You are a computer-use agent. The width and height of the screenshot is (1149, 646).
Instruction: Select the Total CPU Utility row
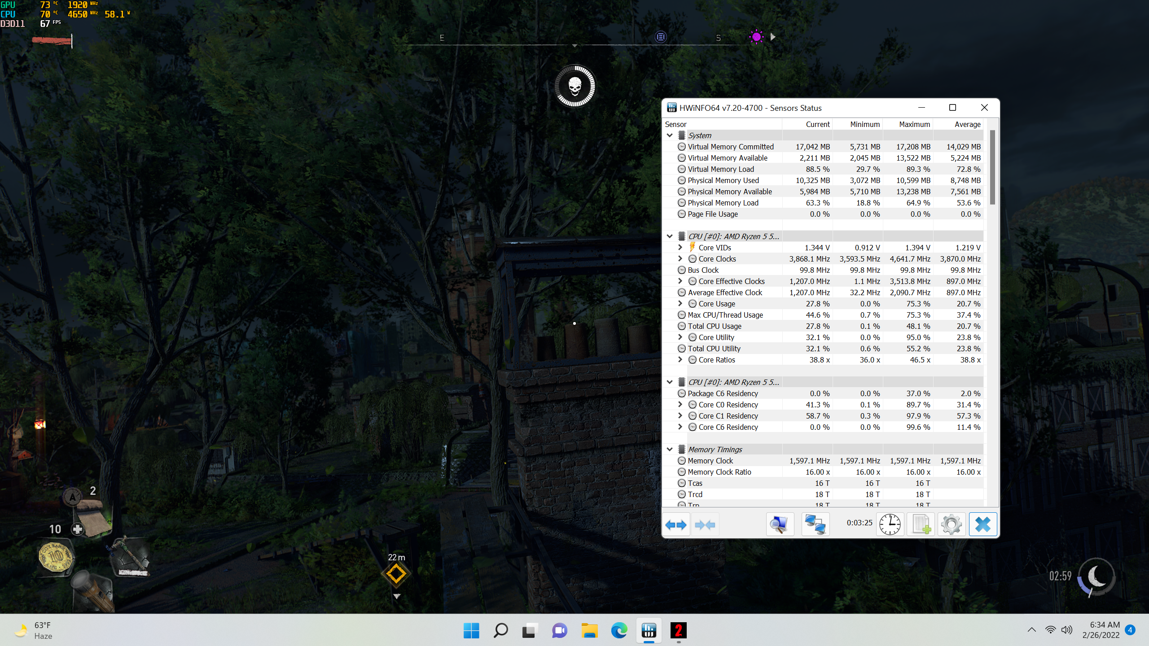pyautogui.click(x=823, y=349)
